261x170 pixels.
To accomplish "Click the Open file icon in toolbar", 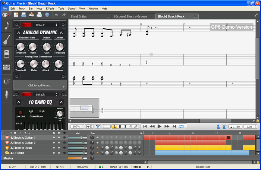I will pyautogui.click(x=23, y=15).
